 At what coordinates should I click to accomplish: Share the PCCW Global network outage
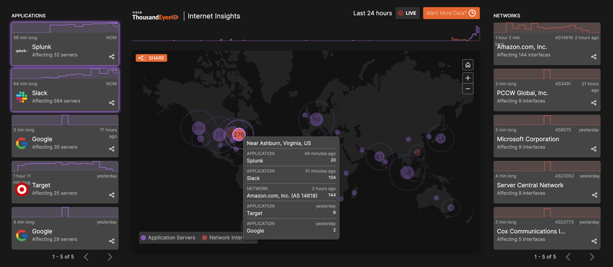(594, 103)
